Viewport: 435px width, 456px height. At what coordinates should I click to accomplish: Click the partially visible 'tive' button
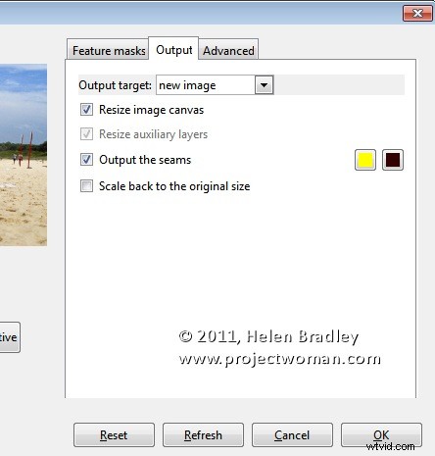coord(10,337)
